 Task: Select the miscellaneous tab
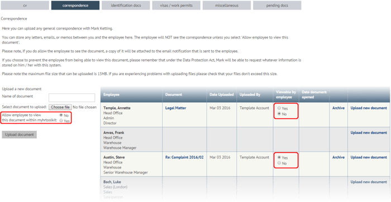227,5
